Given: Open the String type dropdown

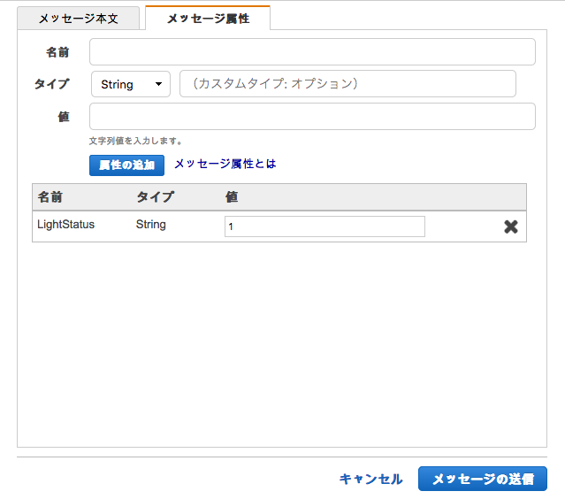Looking at the screenshot, I should 130,85.
